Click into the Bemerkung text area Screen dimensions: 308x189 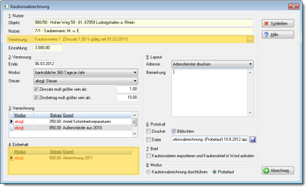pos(209,93)
